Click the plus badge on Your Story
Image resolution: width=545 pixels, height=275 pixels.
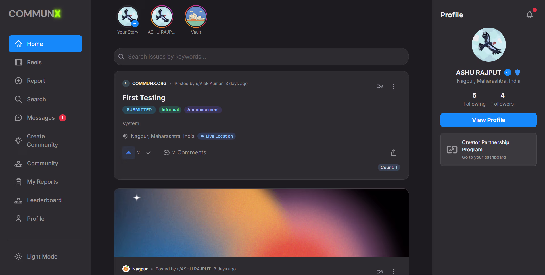point(135,24)
